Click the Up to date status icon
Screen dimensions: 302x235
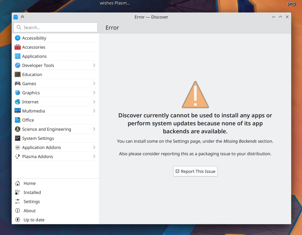(18, 220)
